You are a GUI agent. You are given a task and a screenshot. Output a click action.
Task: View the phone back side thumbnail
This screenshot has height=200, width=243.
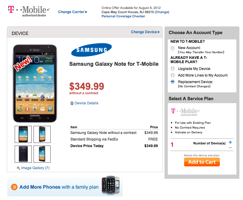click(x=23, y=154)
